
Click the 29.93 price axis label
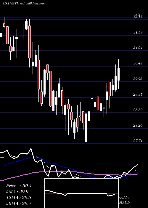coord(138,79)
